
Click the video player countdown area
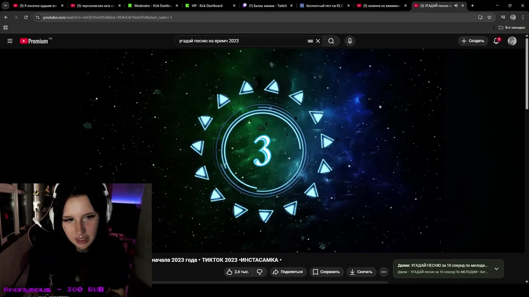[262, 151]
